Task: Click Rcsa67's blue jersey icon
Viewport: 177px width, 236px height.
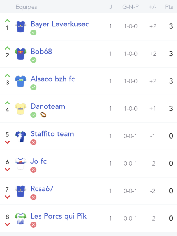Action: click(21, 191)
